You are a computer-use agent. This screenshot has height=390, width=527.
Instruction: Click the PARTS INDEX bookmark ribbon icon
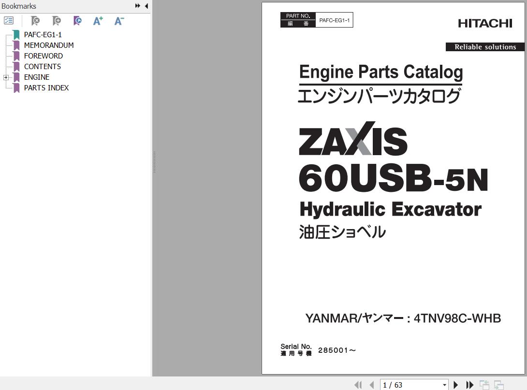tap(16, 88)
